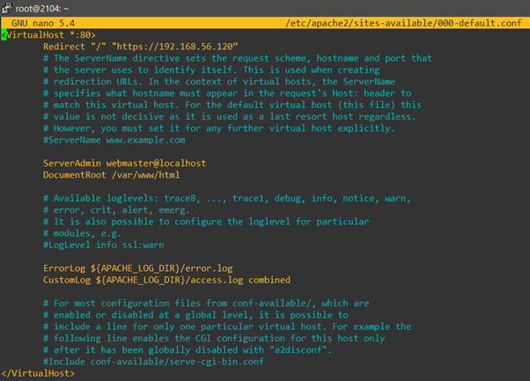Click the CustomLog directive
This screenshot has width=530, height=381.
69,280
